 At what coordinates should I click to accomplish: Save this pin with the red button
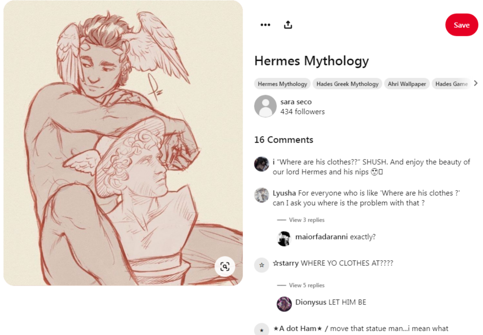(x=461, y=25)
